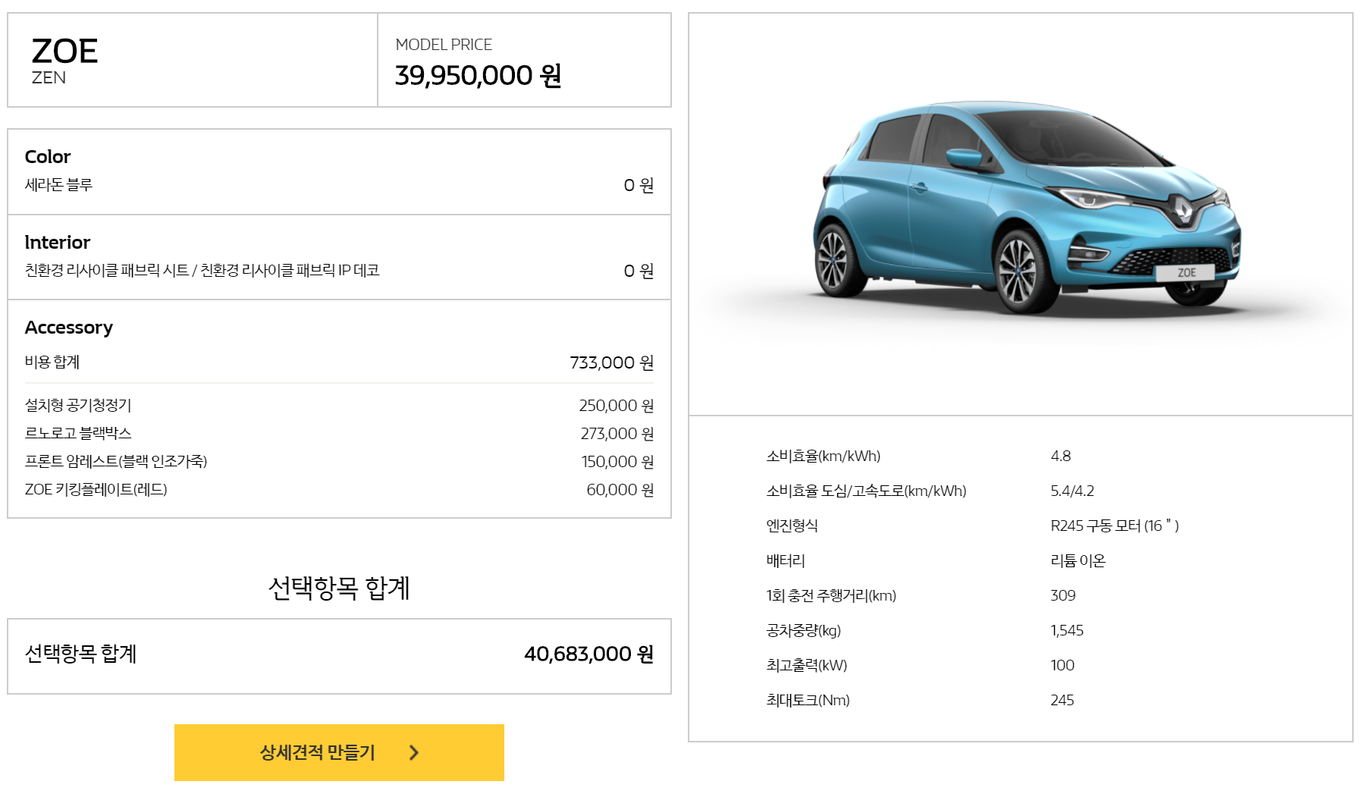Select the 프론트 암레스트(블랙 인조가죽) row
The width and height of the screenshot is (1362, 797).
[339, 461]
